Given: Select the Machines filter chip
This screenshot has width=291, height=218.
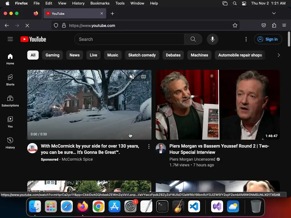Looking at the screenshot, I should pyautogui.click(x=199, y=55).
